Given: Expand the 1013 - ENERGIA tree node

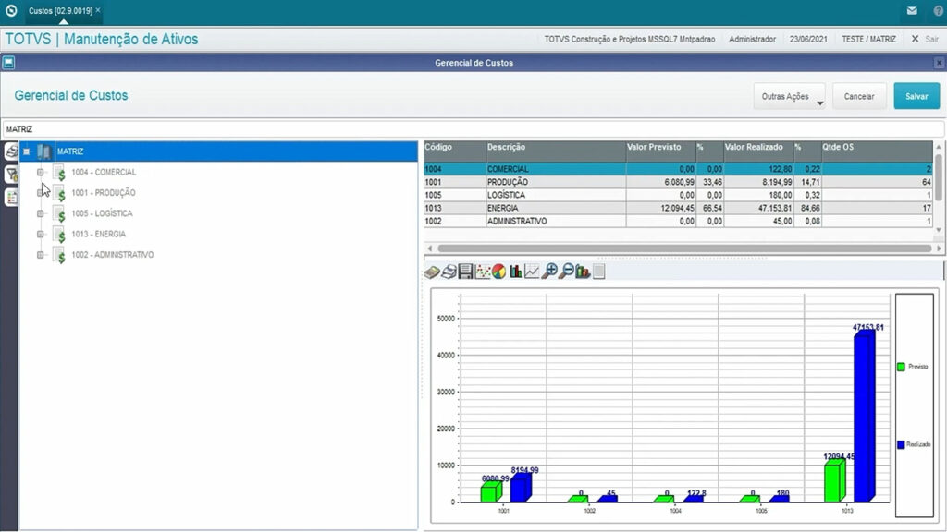Looking at the screenshot, I should pos(41,234).
